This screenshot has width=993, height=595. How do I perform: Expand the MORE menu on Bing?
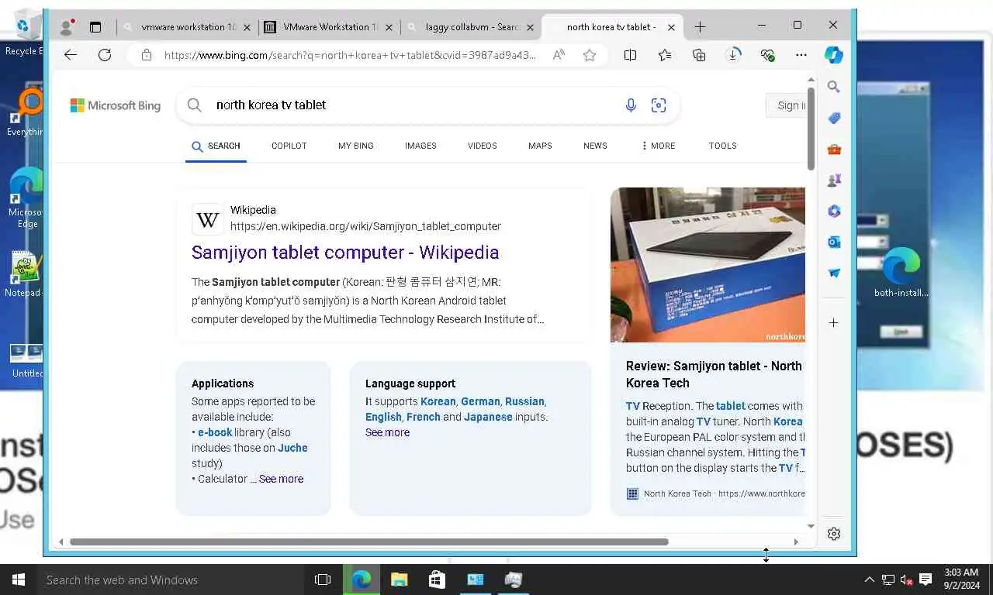(x=658, y=146)
